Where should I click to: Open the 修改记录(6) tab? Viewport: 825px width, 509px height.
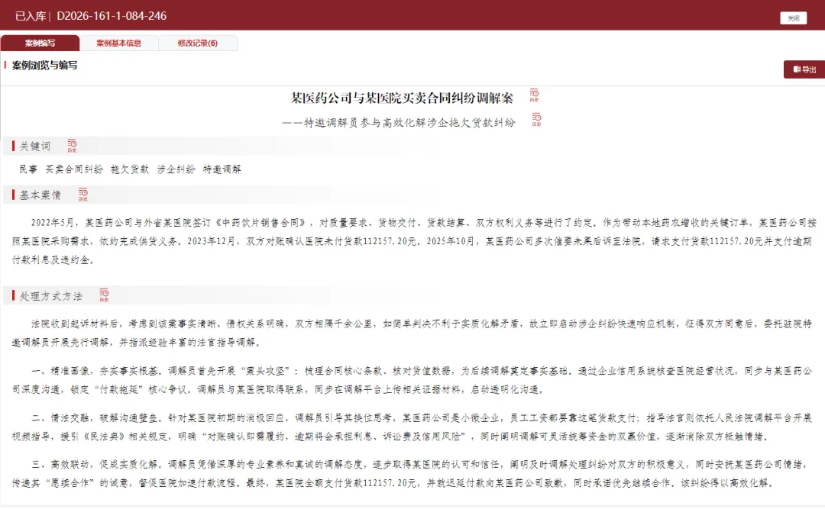(x=198, y=43)
